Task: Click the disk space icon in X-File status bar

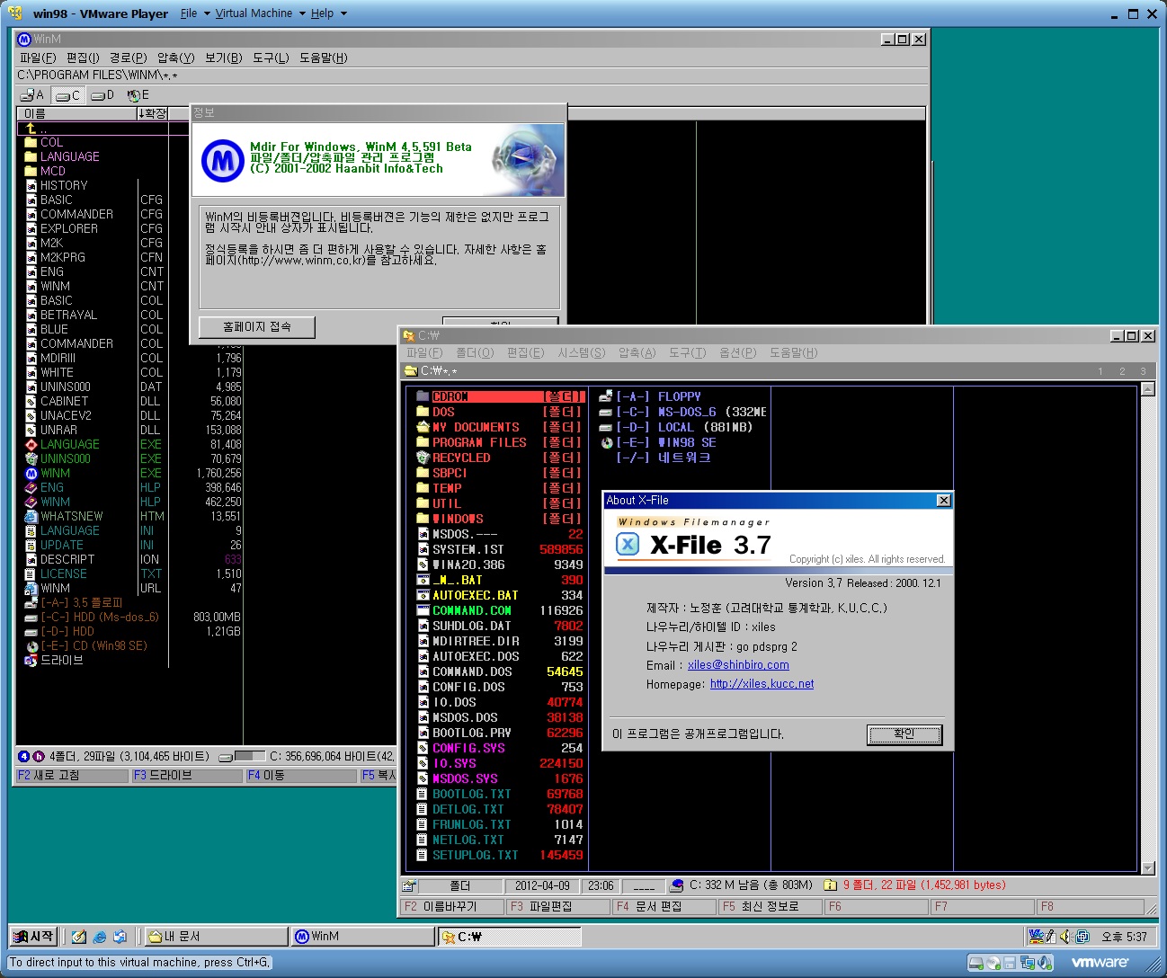Action: click(x=678, y=885)
